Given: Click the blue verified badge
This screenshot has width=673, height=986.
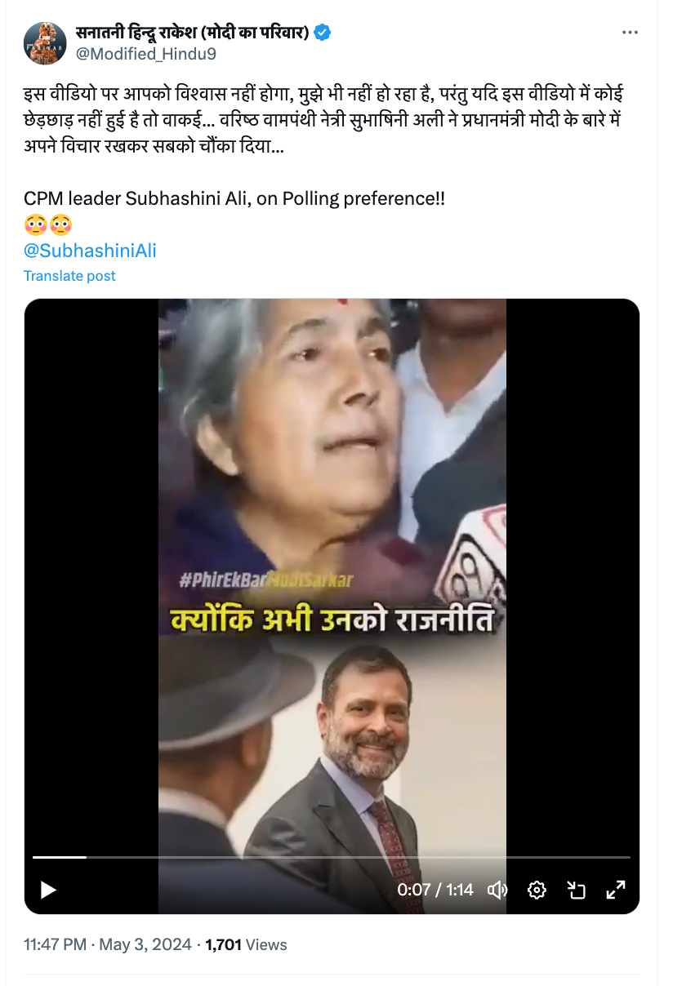Looking at the screenshot, I should [x=323, y=33].
